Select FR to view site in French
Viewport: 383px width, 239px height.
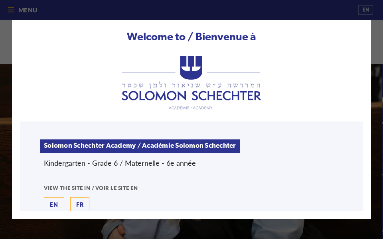(x=80, y=204)
